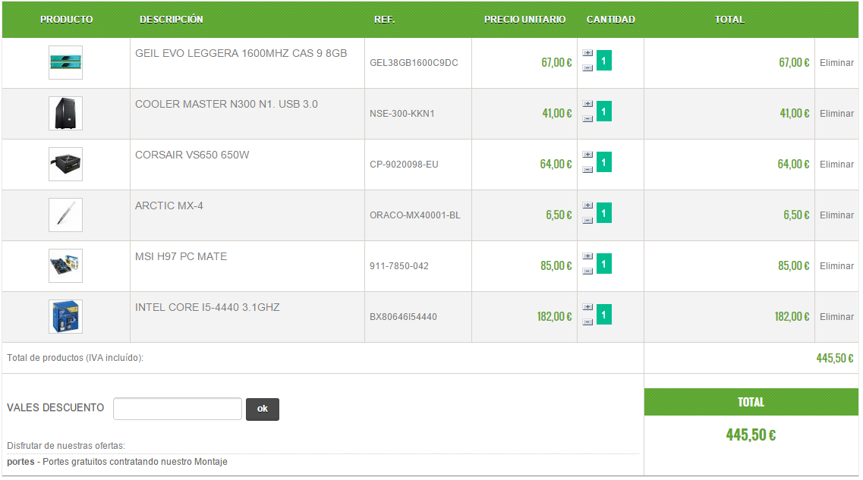Select the quantity box of CORSAIR VS650
The width and height of the screenshot is (863, 480).
point(603,162)
